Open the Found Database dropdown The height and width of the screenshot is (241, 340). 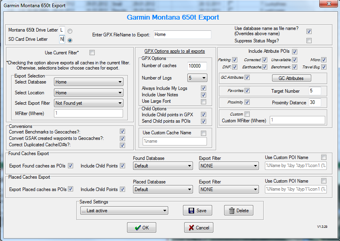tap(163, 166)
